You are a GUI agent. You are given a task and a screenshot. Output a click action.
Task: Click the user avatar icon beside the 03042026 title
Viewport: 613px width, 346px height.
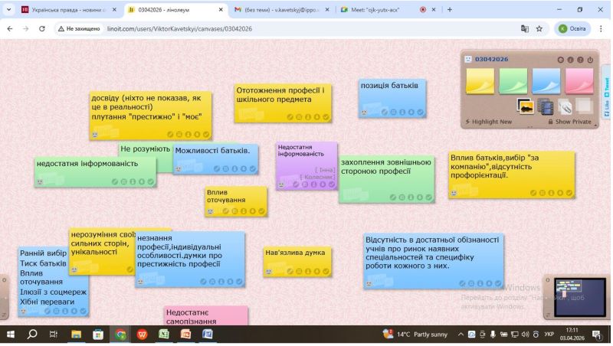(x=468, y=60)
